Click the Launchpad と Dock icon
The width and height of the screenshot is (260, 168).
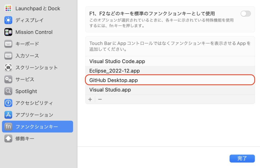click(x=8, y=8)
